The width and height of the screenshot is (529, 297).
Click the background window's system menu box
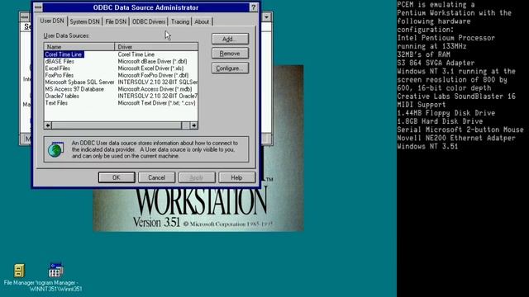pos(25,16)
